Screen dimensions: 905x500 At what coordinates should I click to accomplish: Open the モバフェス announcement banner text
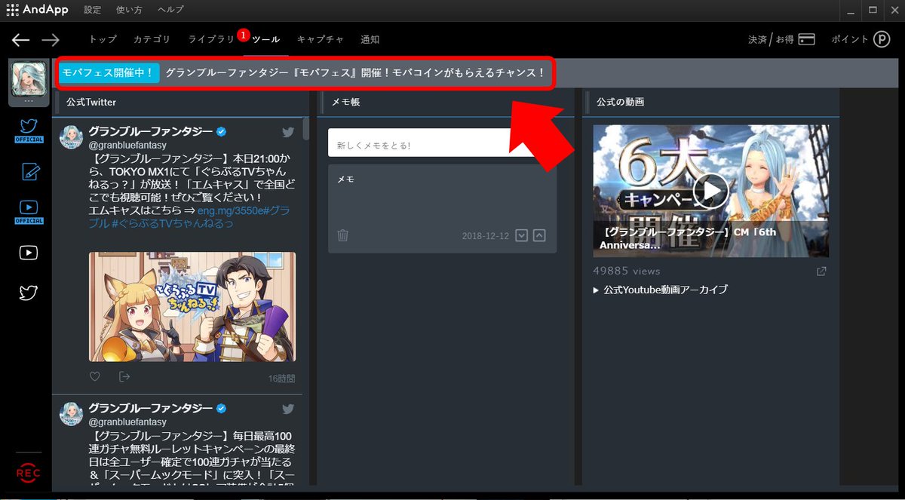(x=354, y=73)
